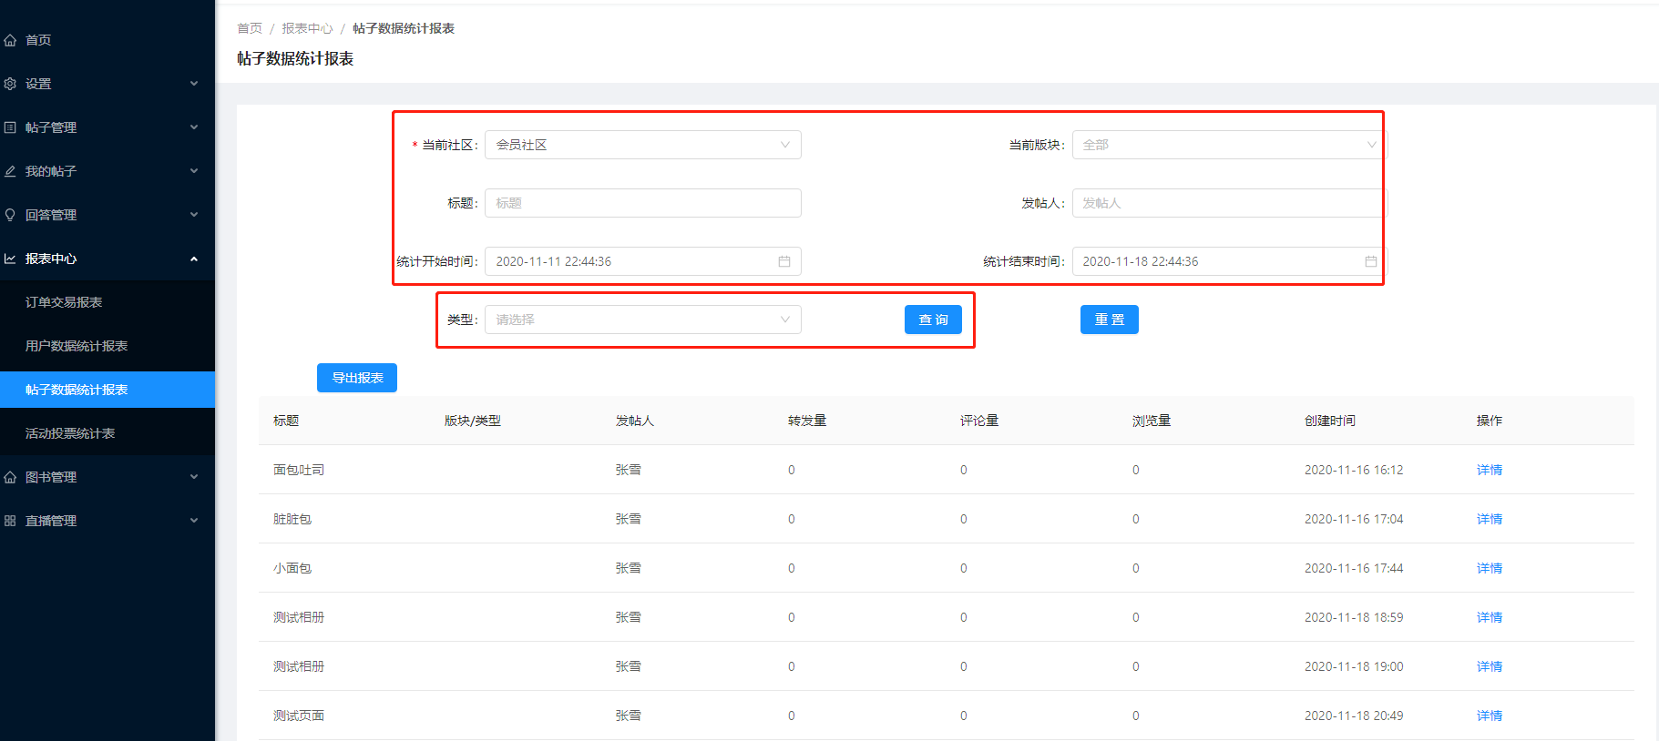Click the 统计开始时间 date field
The image size is (1659, 741).
[643, 261]
